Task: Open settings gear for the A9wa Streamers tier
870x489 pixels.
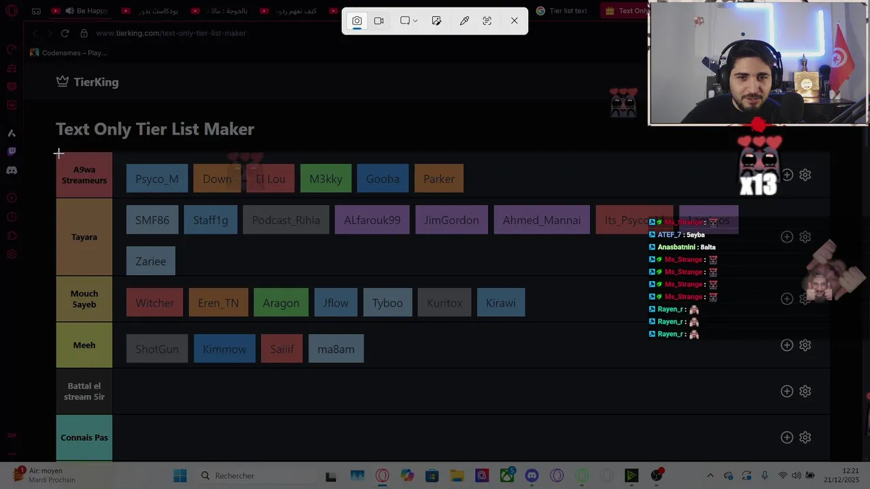Action: click(x=805, y=175)
